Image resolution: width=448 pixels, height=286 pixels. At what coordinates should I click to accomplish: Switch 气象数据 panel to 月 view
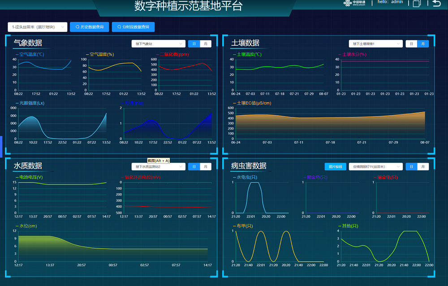tap(206, 44)
